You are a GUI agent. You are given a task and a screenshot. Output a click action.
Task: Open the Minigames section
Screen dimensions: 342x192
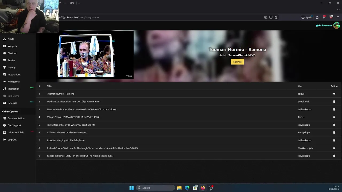click(14, 82)
